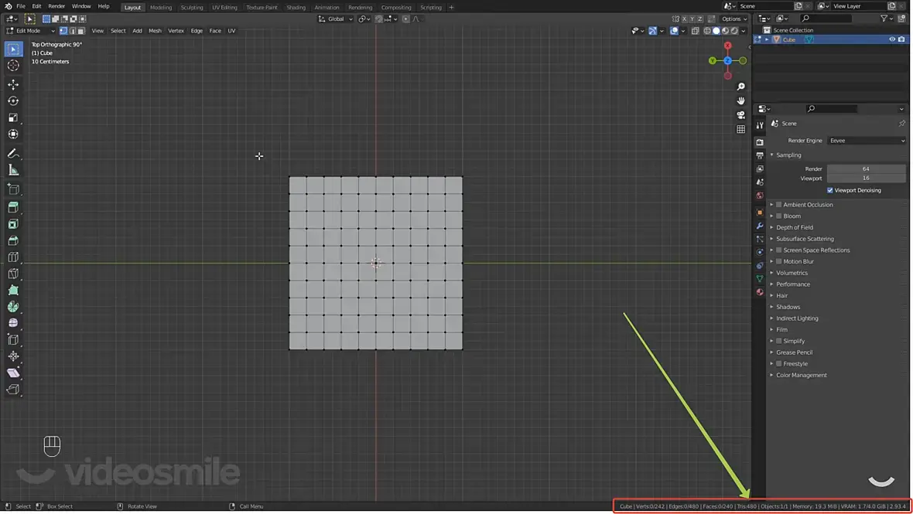Add a new workspace with plus button
The height and width of the screenshot is (514, 913).
451,8
